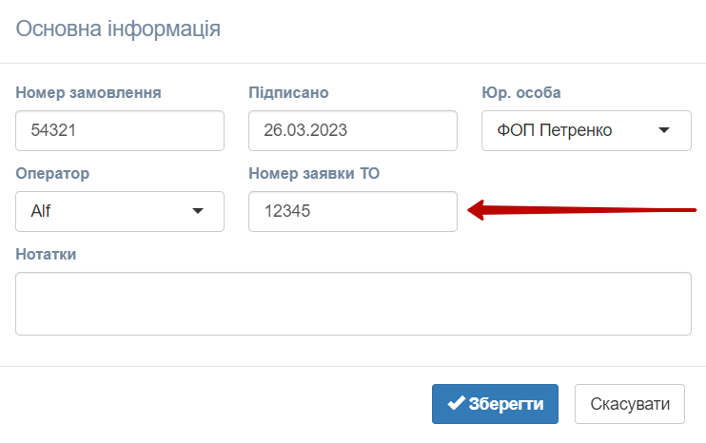This screenshot has width=706, height=443.
Task: Save the form with Зберегти
Action: (495, 404)
